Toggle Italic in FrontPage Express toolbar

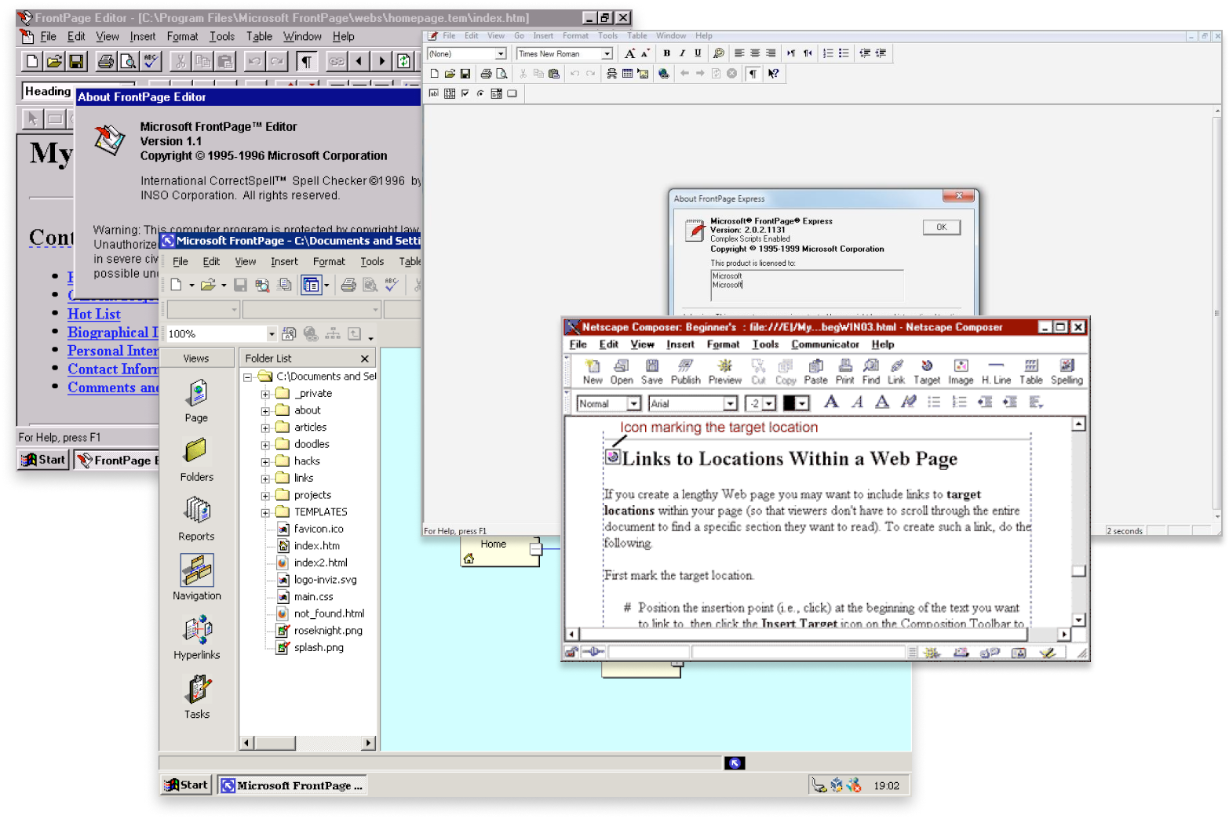682,53
